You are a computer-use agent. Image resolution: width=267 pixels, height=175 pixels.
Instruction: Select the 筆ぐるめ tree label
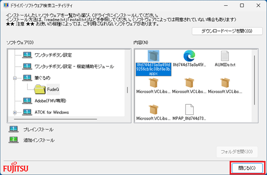click(x=42, y=78)
